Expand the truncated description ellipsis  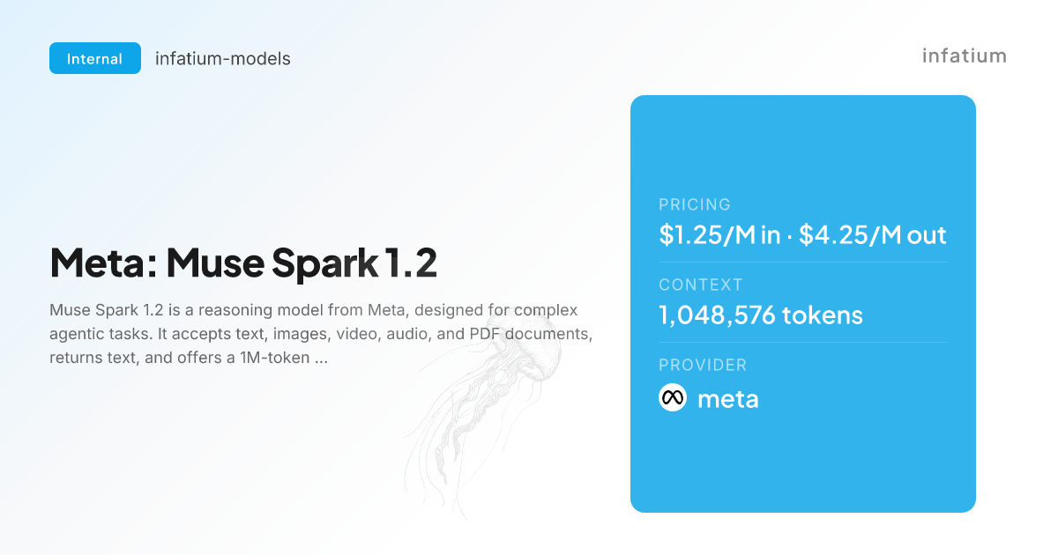pyautogui.click(x=321, y=359)
